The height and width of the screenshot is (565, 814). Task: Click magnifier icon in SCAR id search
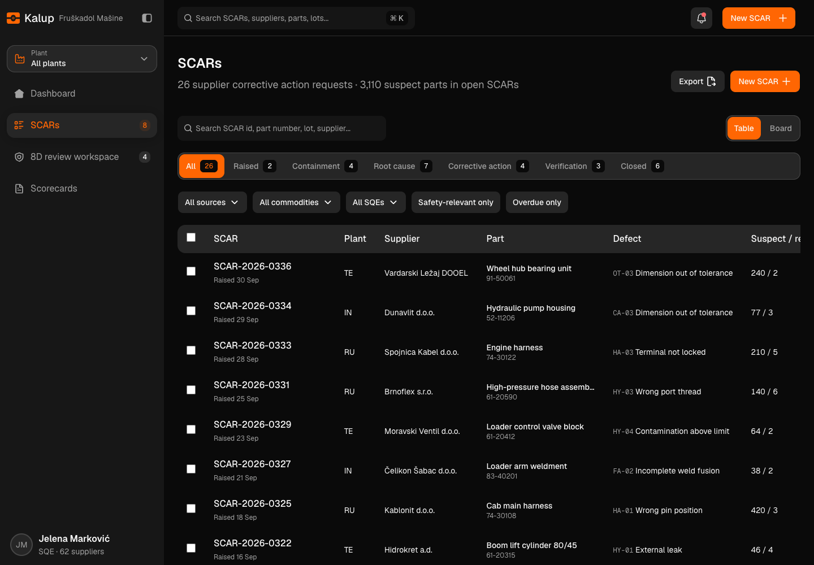coord(188,128)
